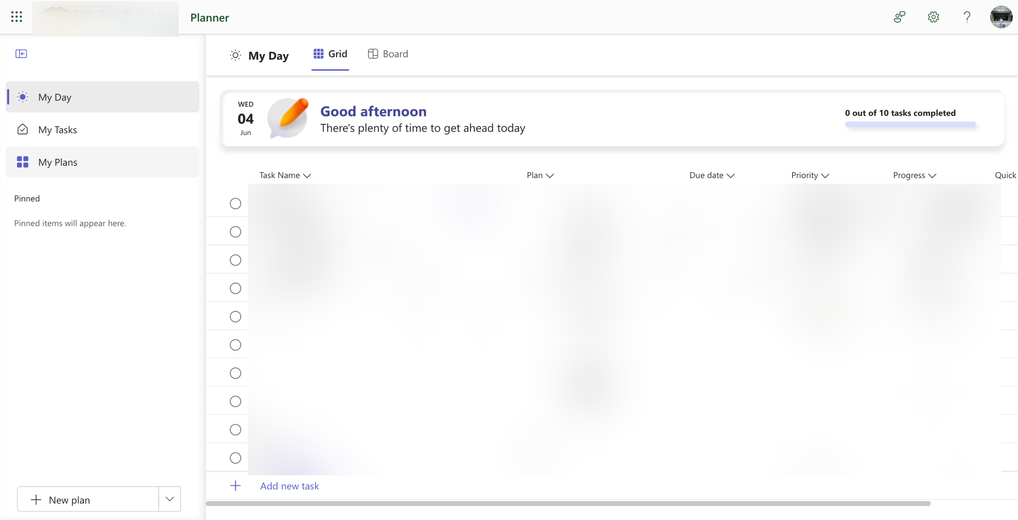
Task: Click the tasks completed progress bar
Action: [910, 124]
